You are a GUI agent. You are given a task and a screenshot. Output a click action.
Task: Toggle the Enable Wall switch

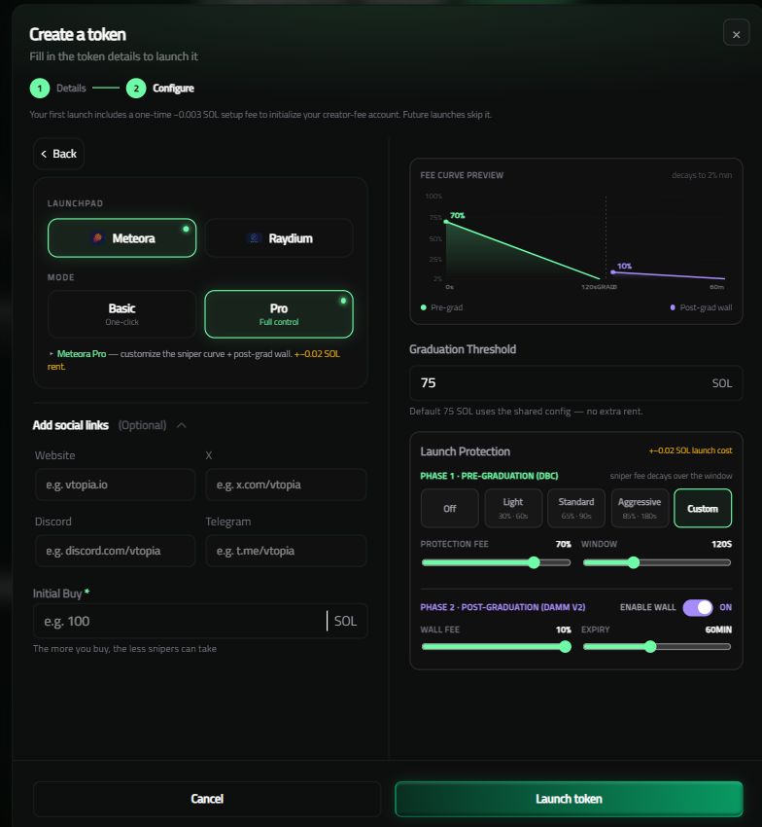point(698,607)
